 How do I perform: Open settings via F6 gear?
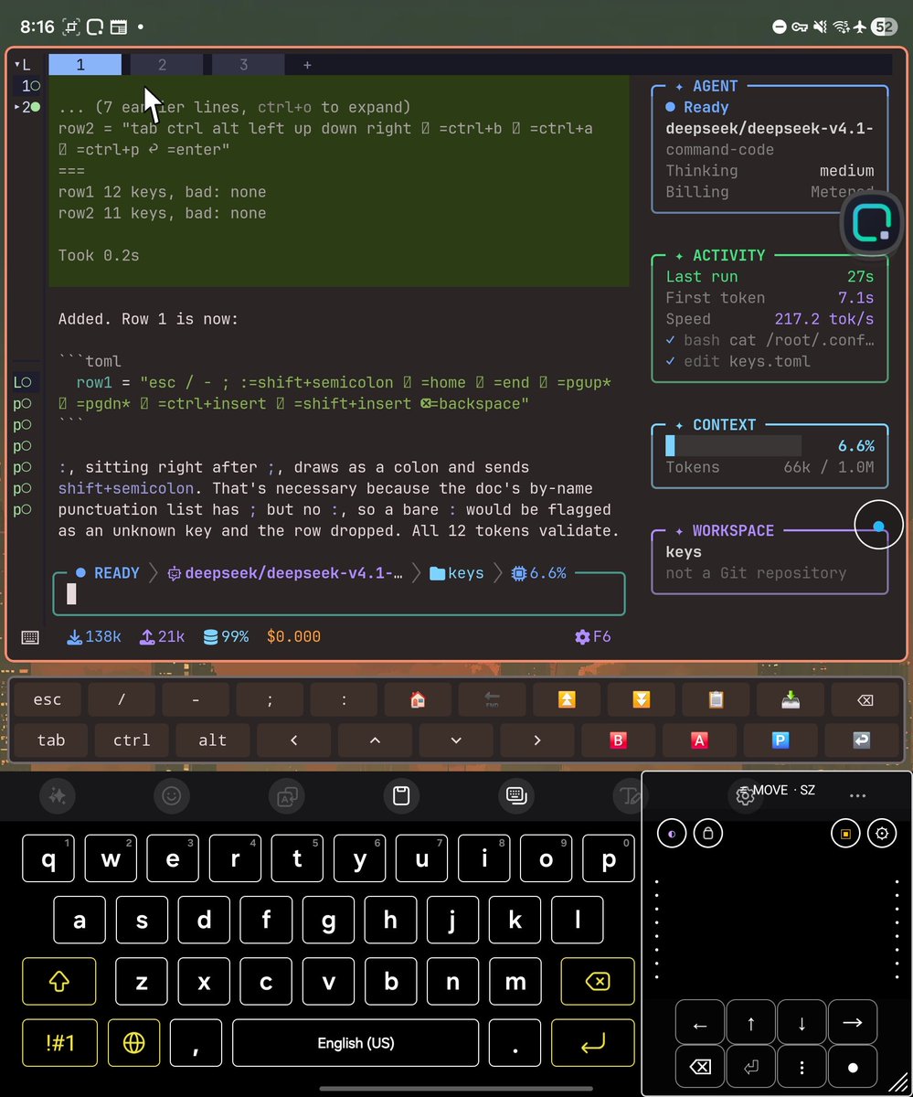click(x=592, y=636)
